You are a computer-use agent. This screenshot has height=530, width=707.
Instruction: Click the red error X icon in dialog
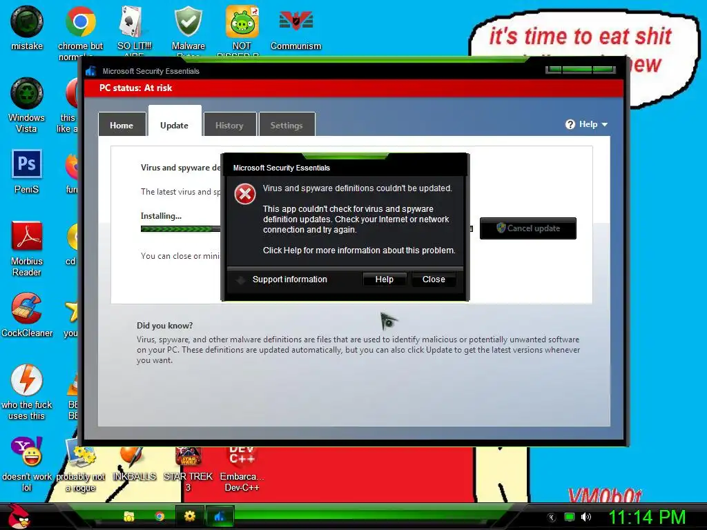[x=245, y=194]
